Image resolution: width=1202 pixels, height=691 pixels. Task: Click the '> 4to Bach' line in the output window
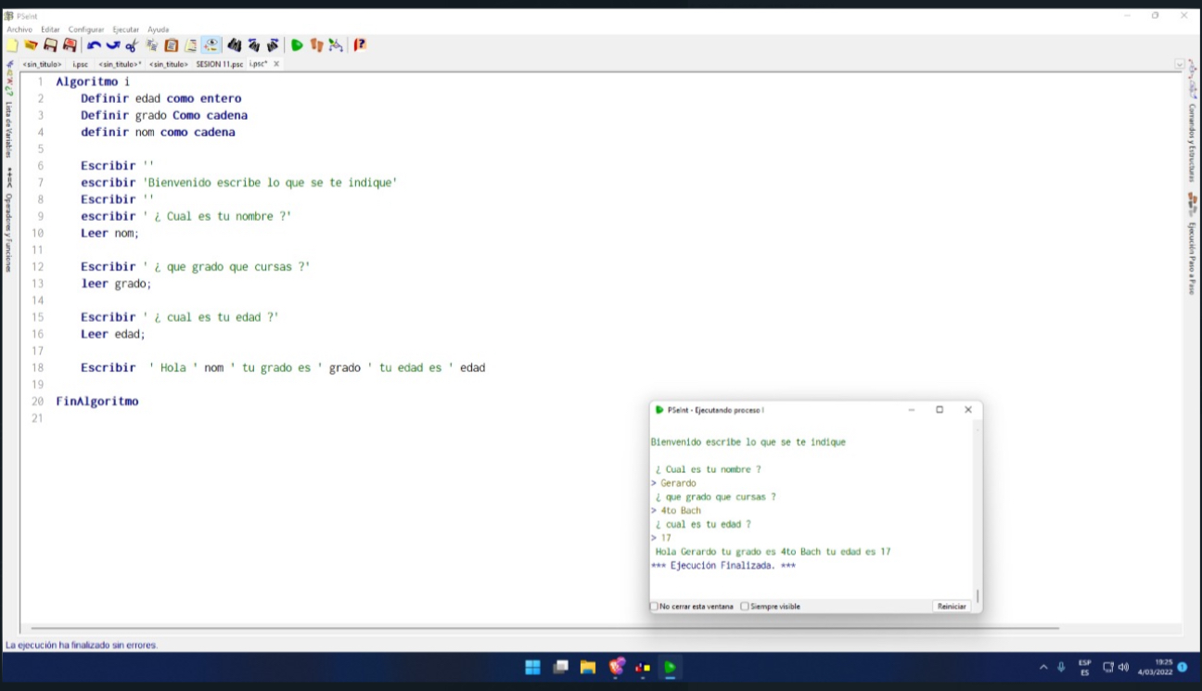click(x=676, y=510)
